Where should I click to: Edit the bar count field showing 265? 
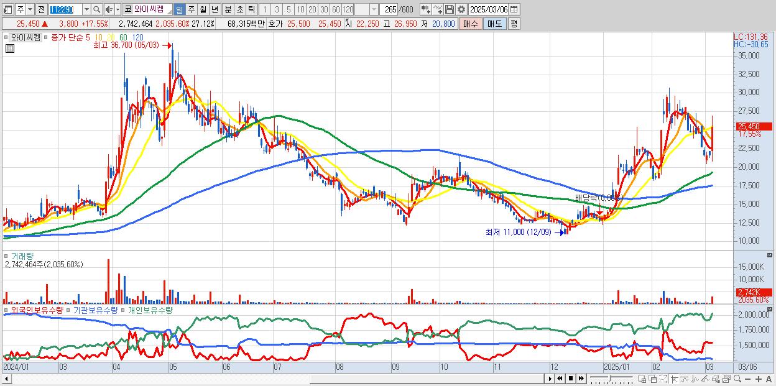point(389,9)
